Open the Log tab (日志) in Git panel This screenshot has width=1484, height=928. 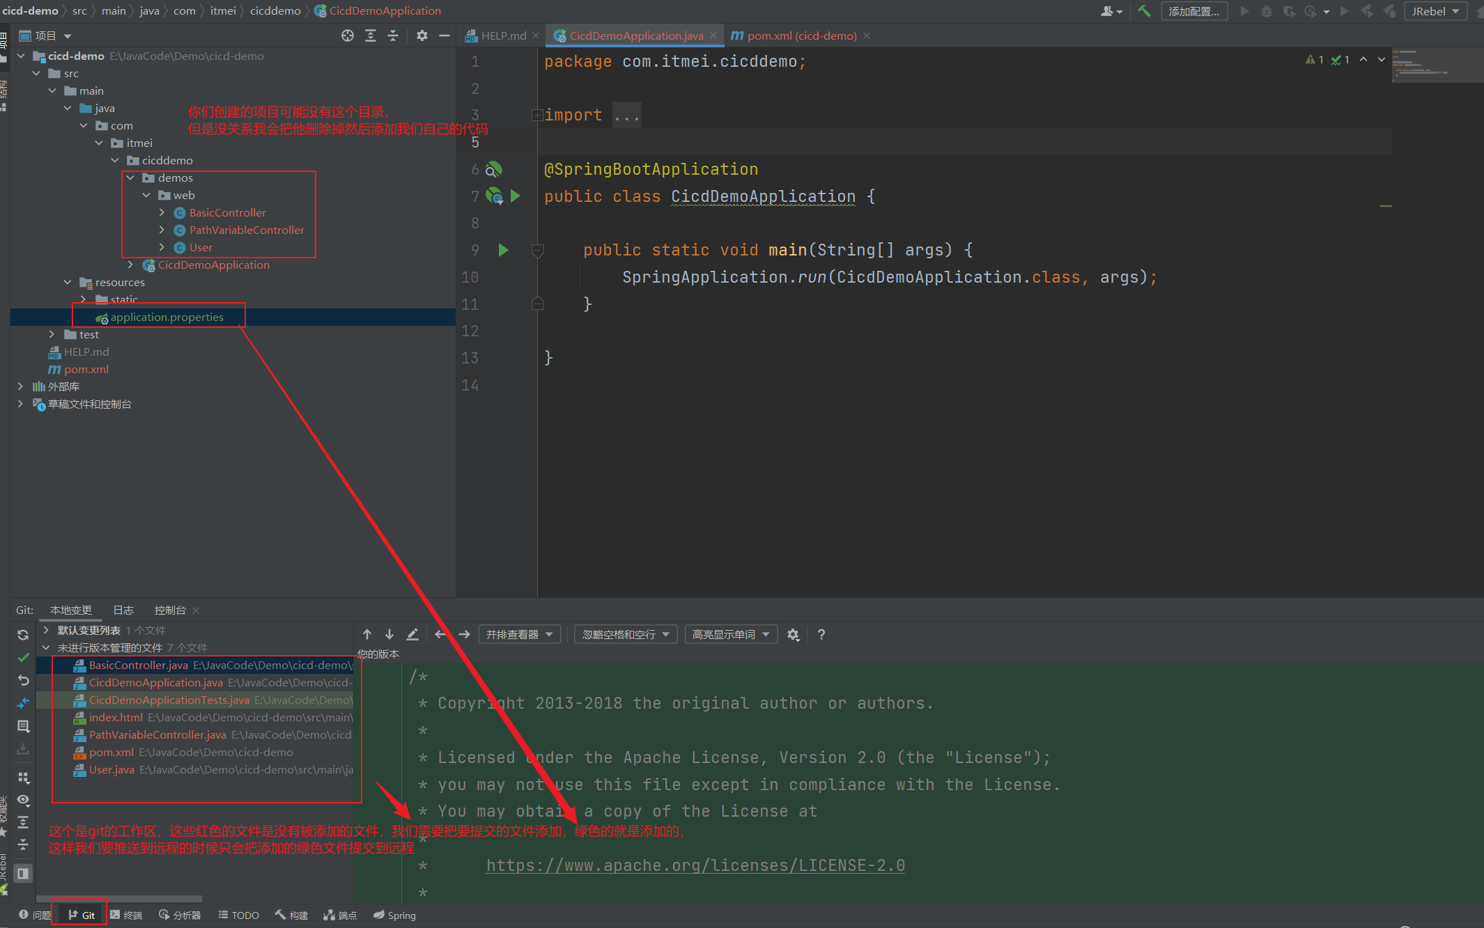pyautogui.click(x=123, y=610)
